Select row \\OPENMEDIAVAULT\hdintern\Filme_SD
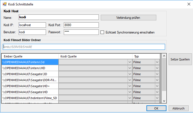193x113 pixels. click(x=30, y=98)
